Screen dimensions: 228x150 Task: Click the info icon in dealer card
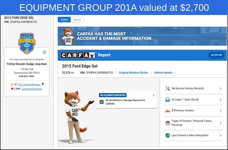coord(45,52)
